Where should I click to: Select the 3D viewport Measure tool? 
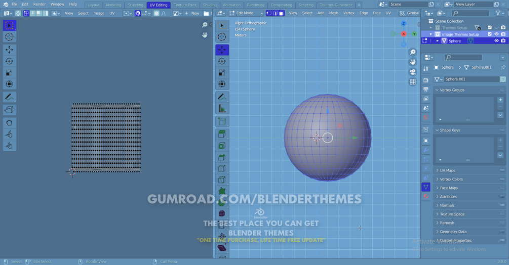click(x=222, y=108)
